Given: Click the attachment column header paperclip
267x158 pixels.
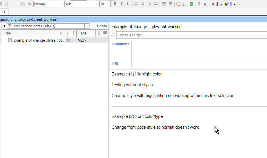Looking at the screenshot, I should [99, 33].
